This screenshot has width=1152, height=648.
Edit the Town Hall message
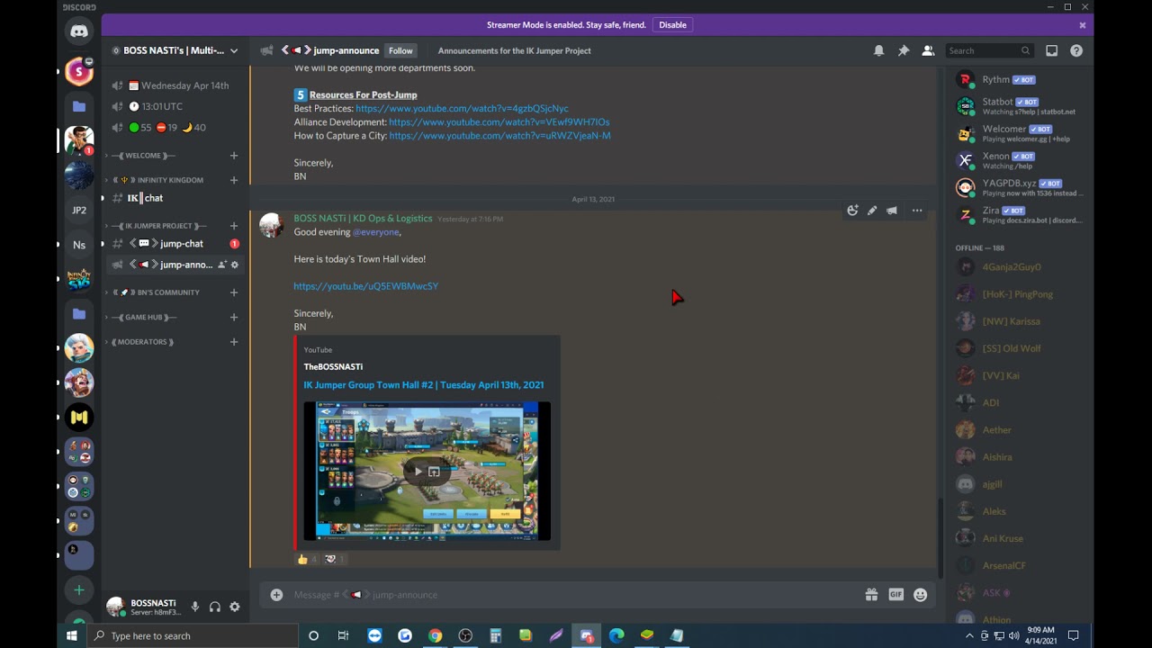tap(872, 211)
